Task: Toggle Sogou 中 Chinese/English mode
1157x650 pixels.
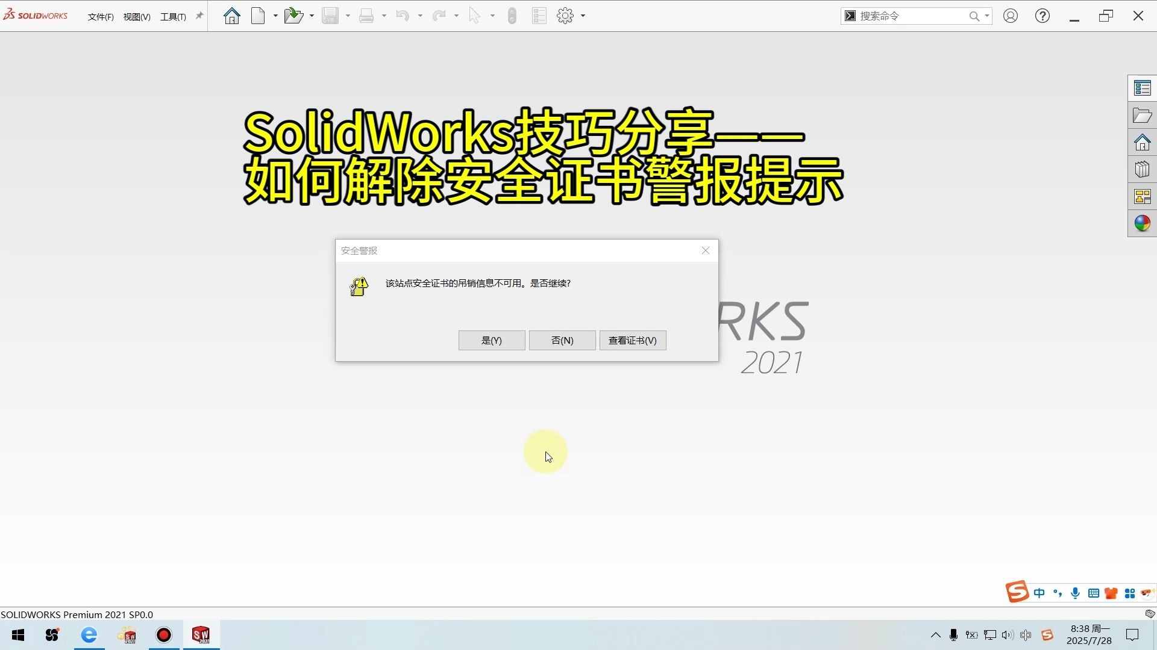Action: pyautogui.click(x=1039, y=593)
